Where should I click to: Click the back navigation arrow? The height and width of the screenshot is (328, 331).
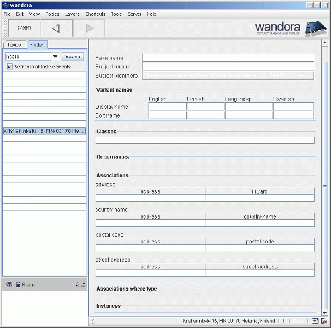pyautogui.click(x=55, y=28)
